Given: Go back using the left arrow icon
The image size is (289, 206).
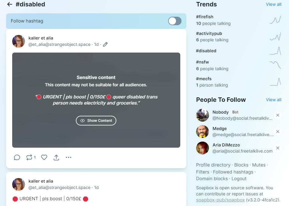Looking at the screenshot, I should click(x=9, y=4).
